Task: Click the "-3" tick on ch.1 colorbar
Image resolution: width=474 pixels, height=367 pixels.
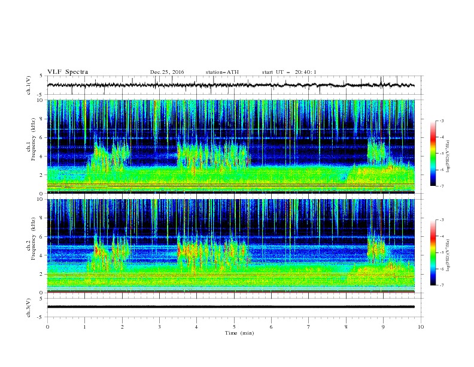Action: coord(442,121)
